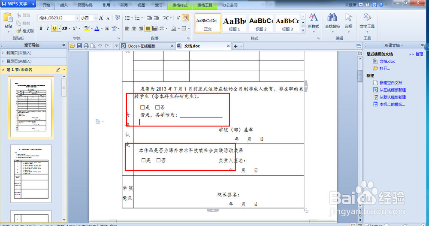Viewport: 429px width, 226px height.
Task: Open the 开始 ribbon tab
Action: coord(46,5)
